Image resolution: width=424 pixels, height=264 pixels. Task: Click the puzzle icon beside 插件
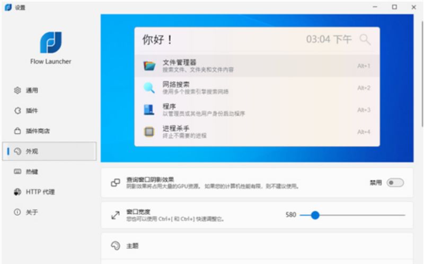(x=17, y=111)
